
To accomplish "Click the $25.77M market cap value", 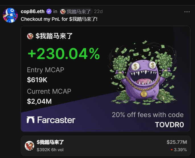I will pos(177,142).
